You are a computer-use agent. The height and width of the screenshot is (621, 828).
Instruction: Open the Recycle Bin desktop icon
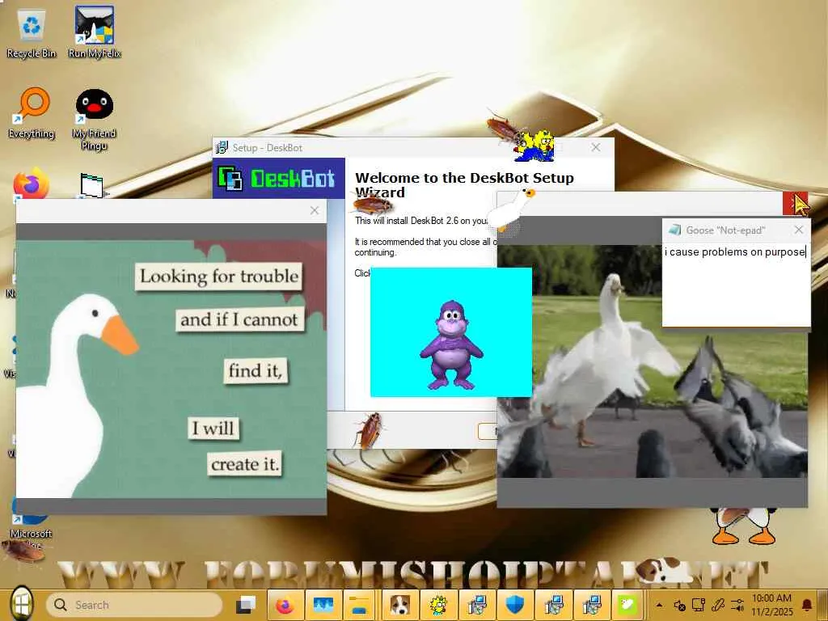coord(32,32)
